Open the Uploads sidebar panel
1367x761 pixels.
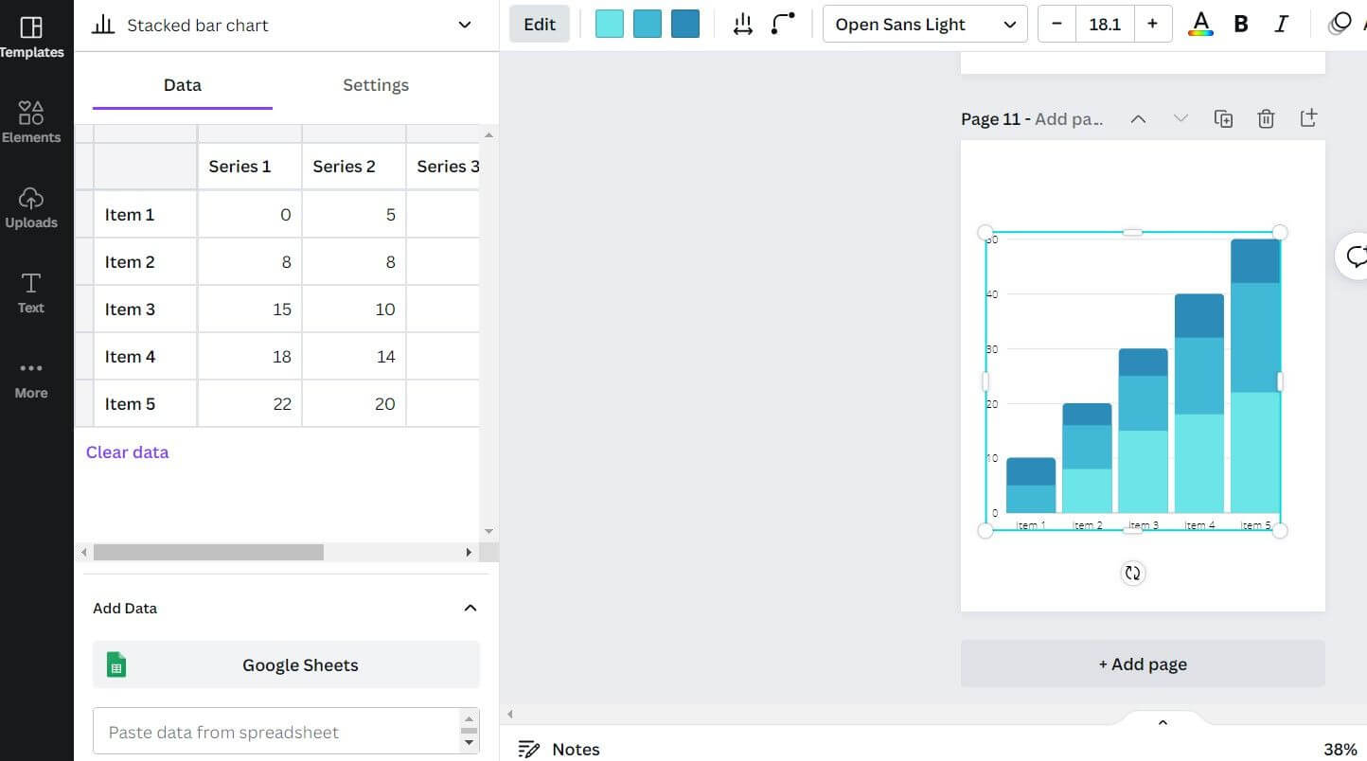tap(31, 207)
